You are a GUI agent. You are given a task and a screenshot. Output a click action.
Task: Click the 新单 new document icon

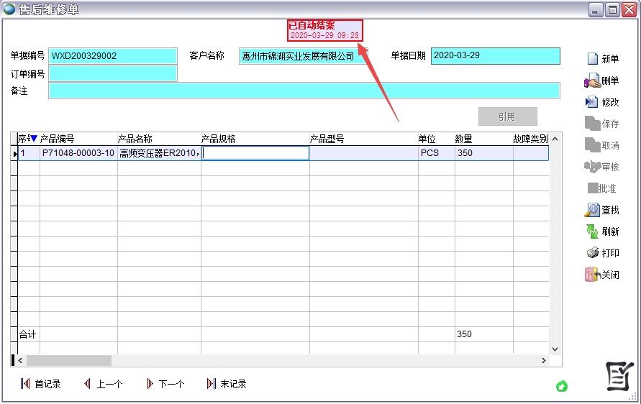[593, 59]
